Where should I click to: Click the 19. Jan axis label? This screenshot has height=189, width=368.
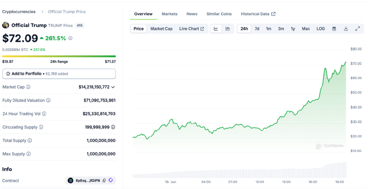point(170,182)
